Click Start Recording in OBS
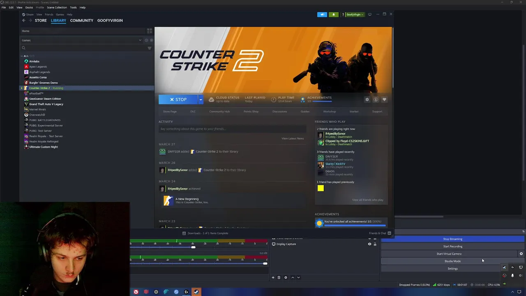Image resolution: width=526 pixels, height=296 pixels. (x=452, y=246)
